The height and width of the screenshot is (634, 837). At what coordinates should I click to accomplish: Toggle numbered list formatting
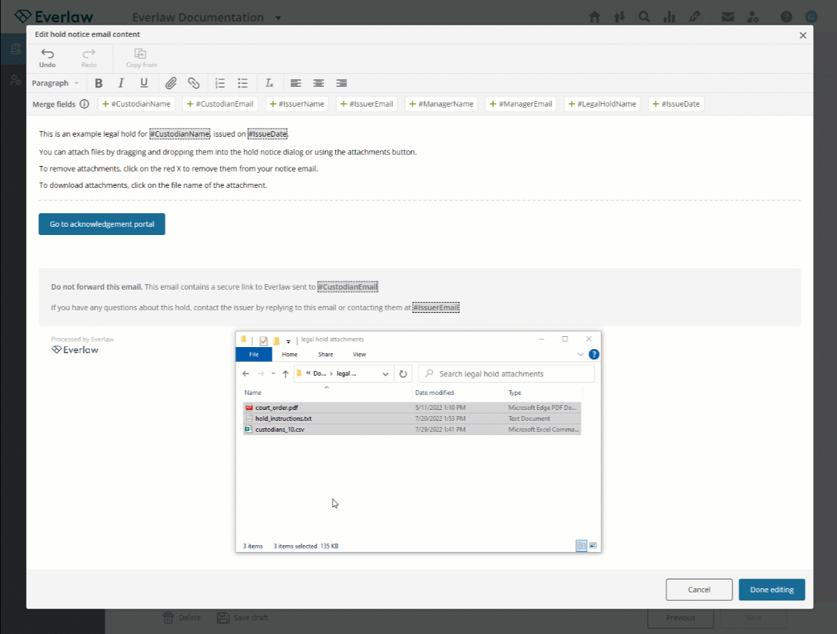219,83
